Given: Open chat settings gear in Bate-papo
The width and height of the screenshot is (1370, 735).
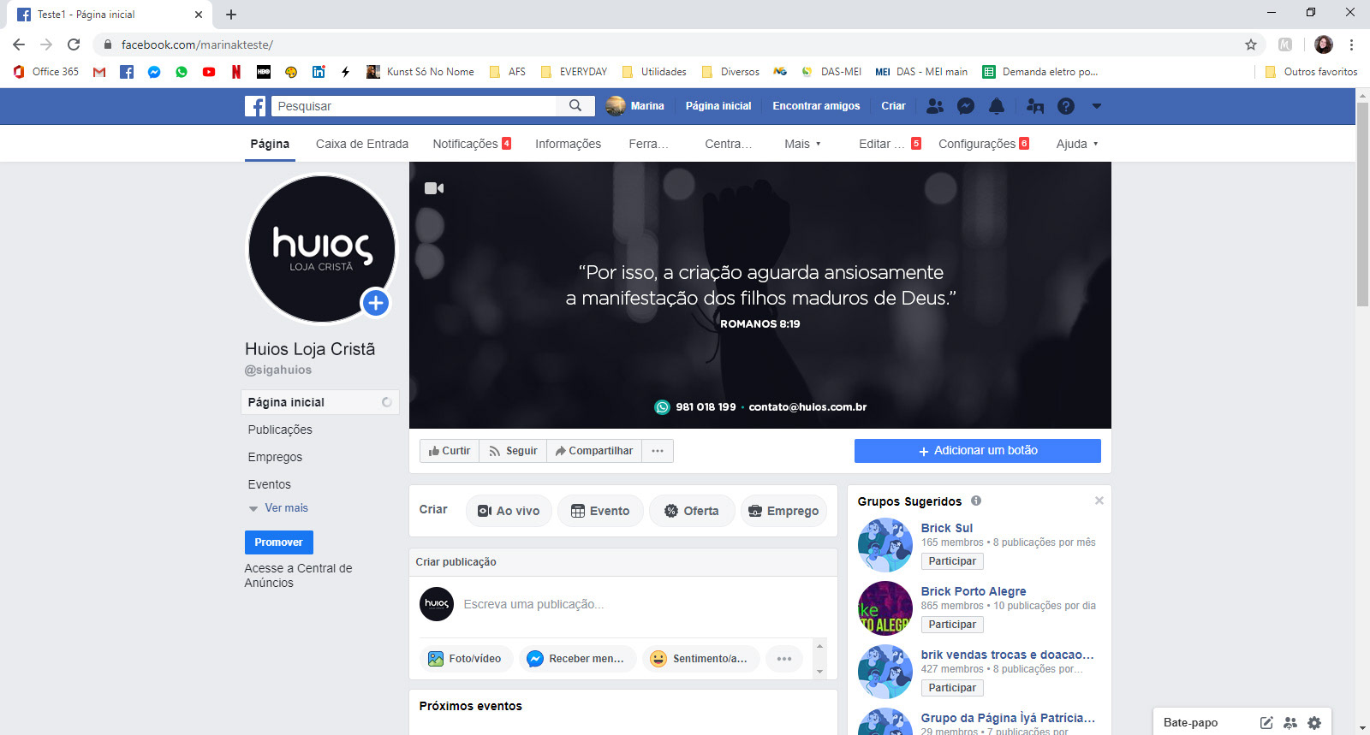Looking at the screenshot, I should click(1314, 723).
